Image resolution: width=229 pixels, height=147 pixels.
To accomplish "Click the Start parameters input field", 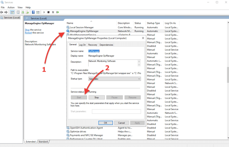I will pos(117,111).
